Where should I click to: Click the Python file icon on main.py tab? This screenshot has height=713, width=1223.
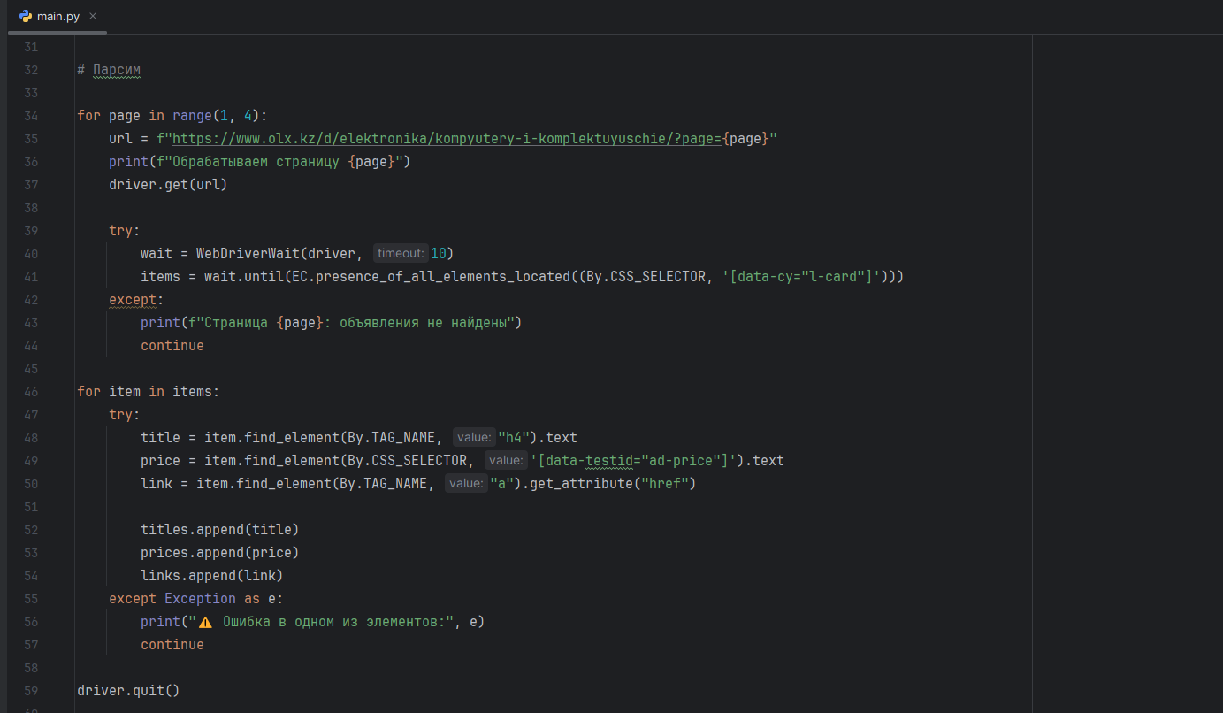pyautogui.click(x=26, y=16)
